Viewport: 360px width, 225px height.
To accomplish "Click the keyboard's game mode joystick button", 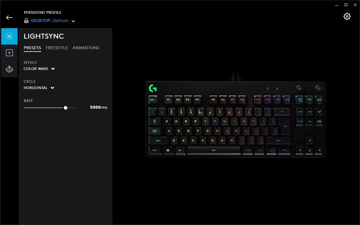I will coord(299,88).
